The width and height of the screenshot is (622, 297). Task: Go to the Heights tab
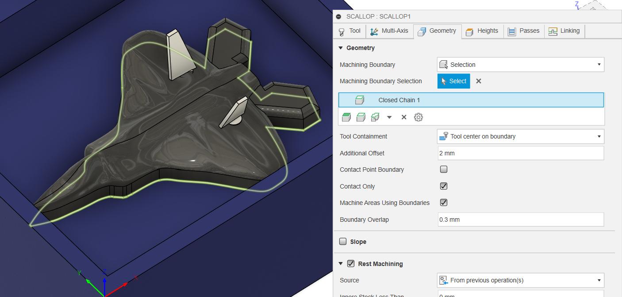pos(482,31)
